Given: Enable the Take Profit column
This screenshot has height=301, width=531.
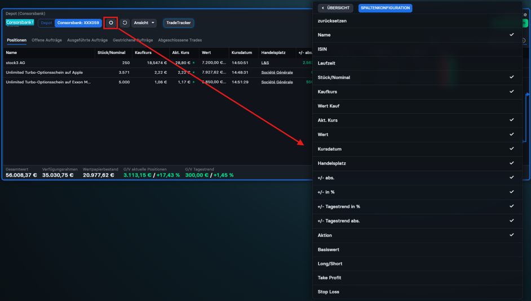Looking at the screenshot, I should coord(417,278).
